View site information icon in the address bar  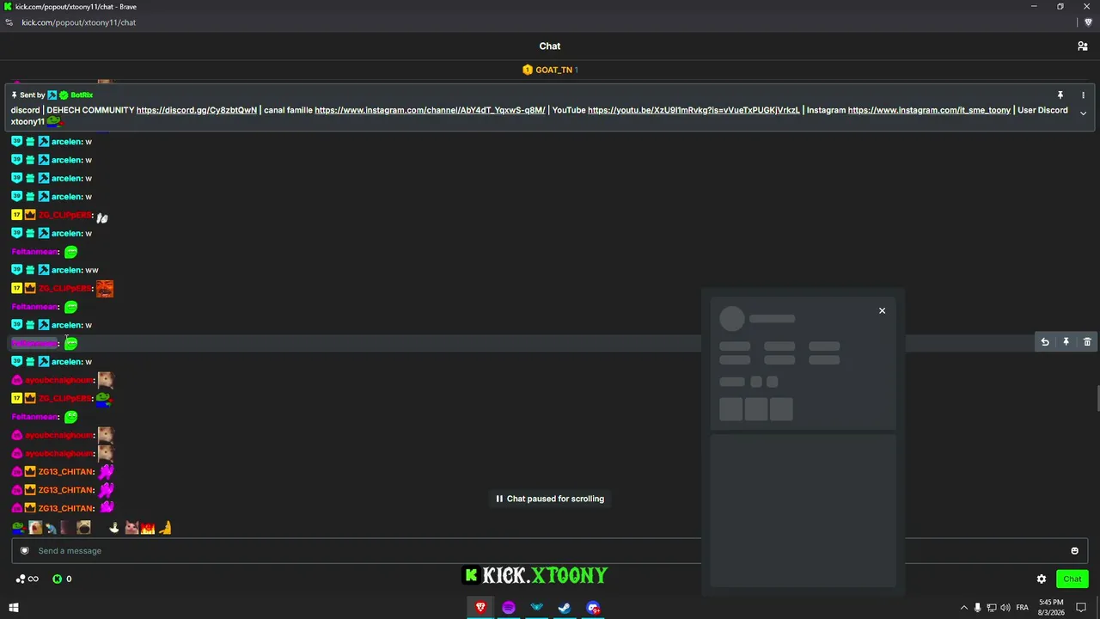[9, 22]
